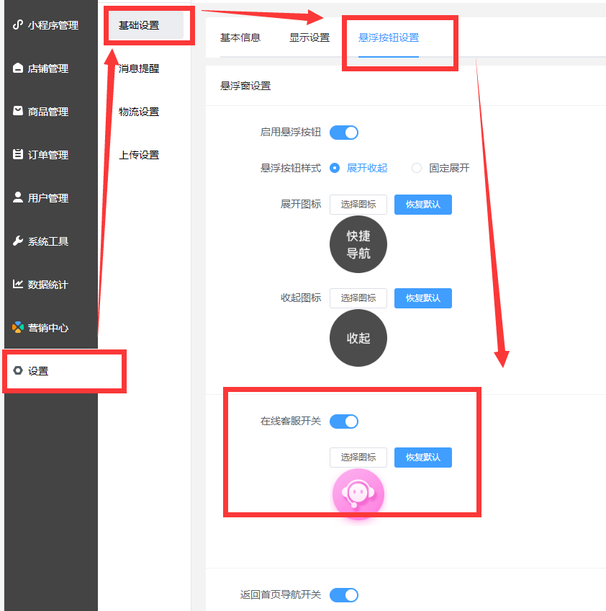Image resolution: width=606 pixels, height=611 pixels.
Task: Toggle the 返回首页导航开关 switch
Action: click(x=344, y=595)
